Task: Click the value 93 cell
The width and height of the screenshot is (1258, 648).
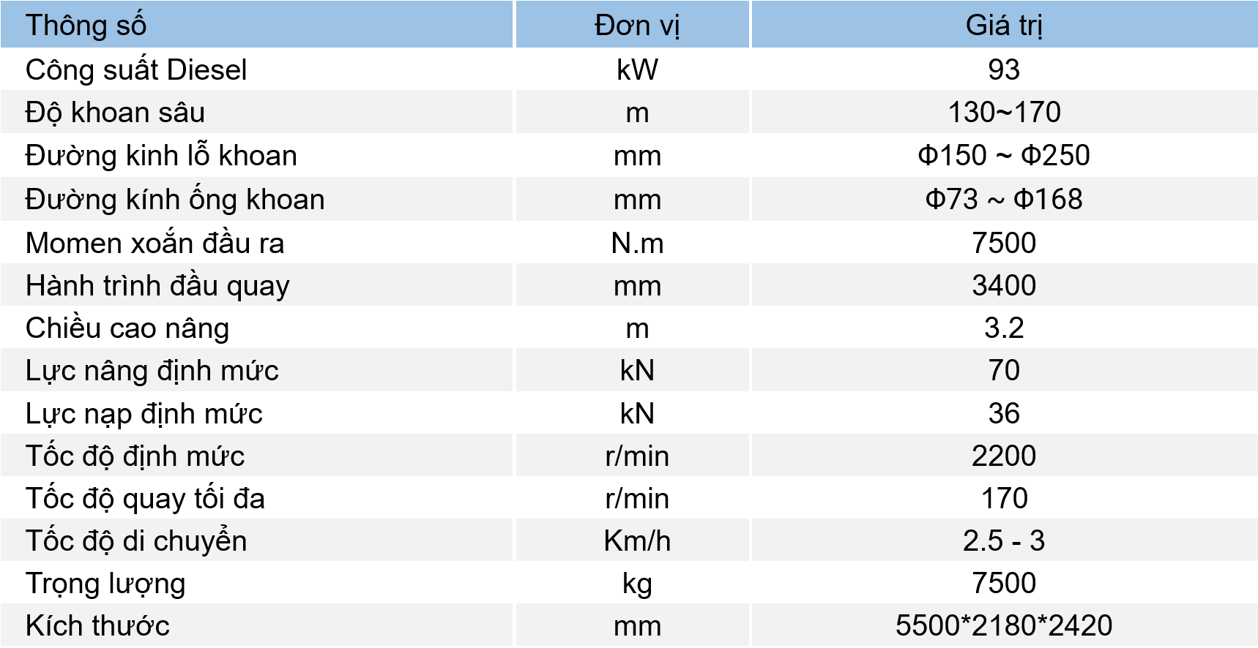Action: [x=1003, y=70]
